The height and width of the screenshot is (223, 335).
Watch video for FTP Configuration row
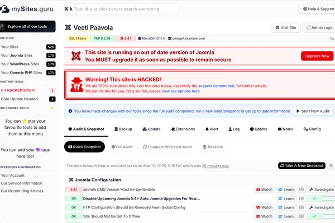264,207
